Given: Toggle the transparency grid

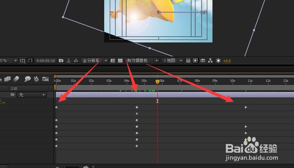Looking at the screenshot, I should [120, 60].
